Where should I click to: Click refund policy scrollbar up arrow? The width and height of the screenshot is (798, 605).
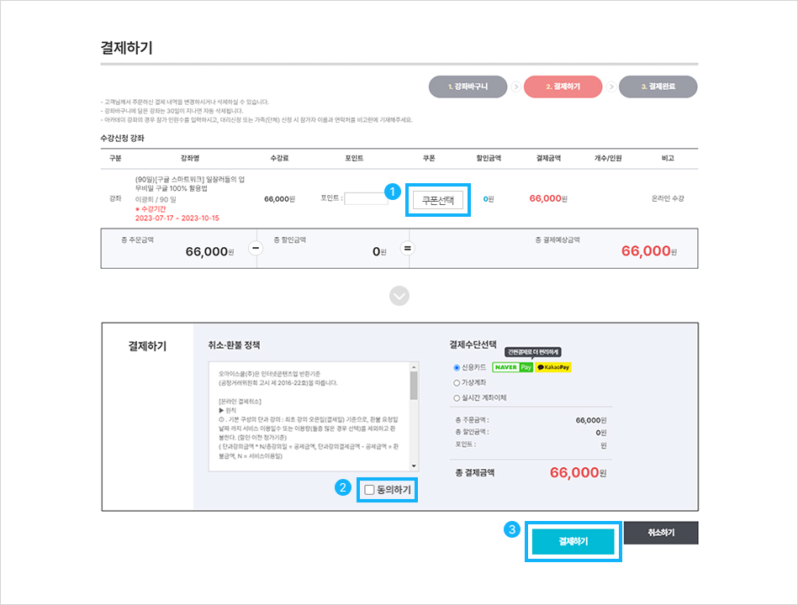click(x=414, y=367)
